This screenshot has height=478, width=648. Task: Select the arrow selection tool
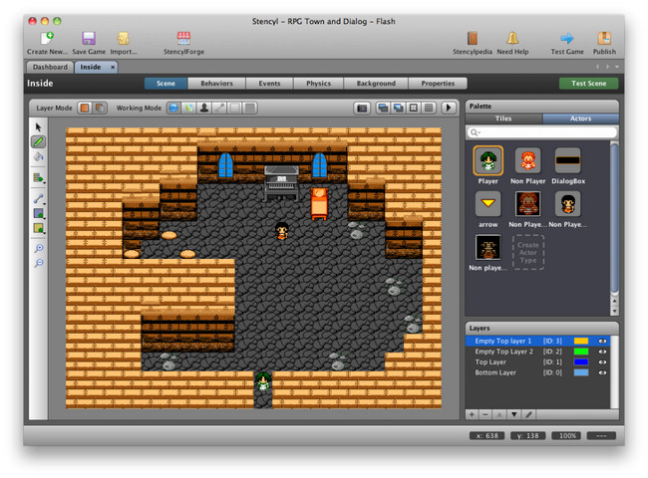(x=39, y=126)
